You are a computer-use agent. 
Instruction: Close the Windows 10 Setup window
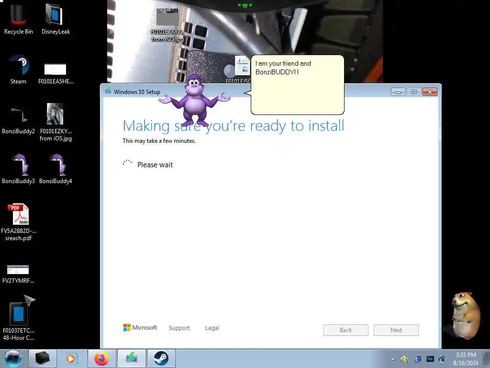(430, 92)
